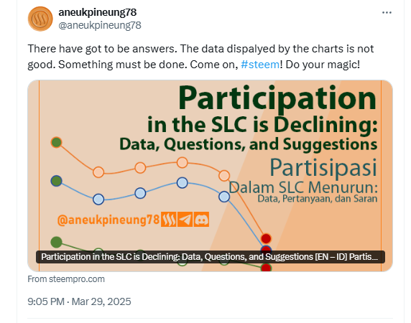Visit the From steempro.com source link
The image size is (411, 323).
click(66, 279)
